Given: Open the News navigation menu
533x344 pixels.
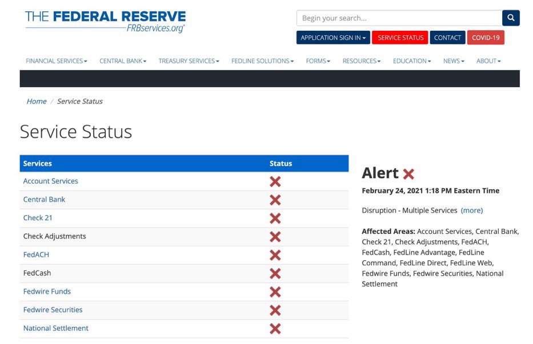Looking at the screenshot, I should [454, 61].
